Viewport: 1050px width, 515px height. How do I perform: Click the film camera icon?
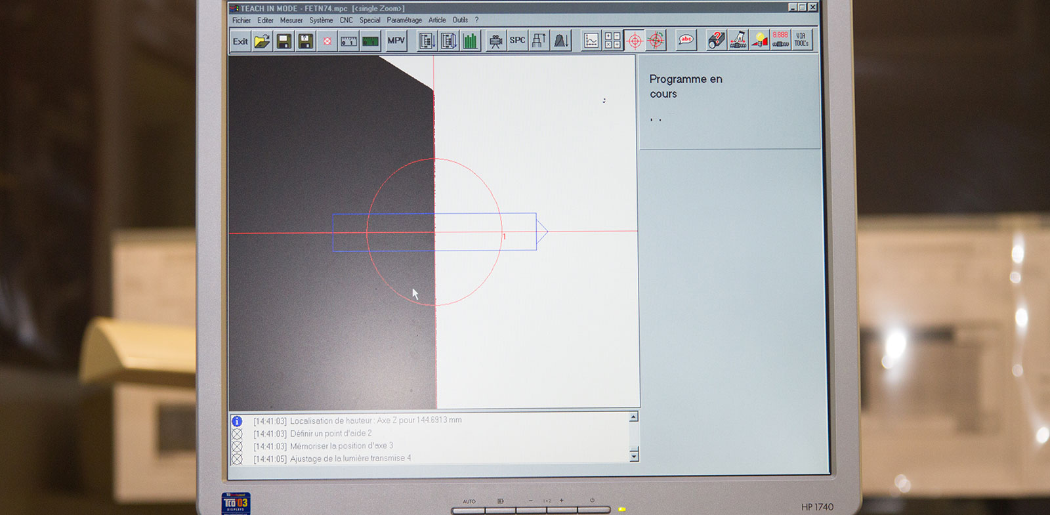tap(496, 41)
